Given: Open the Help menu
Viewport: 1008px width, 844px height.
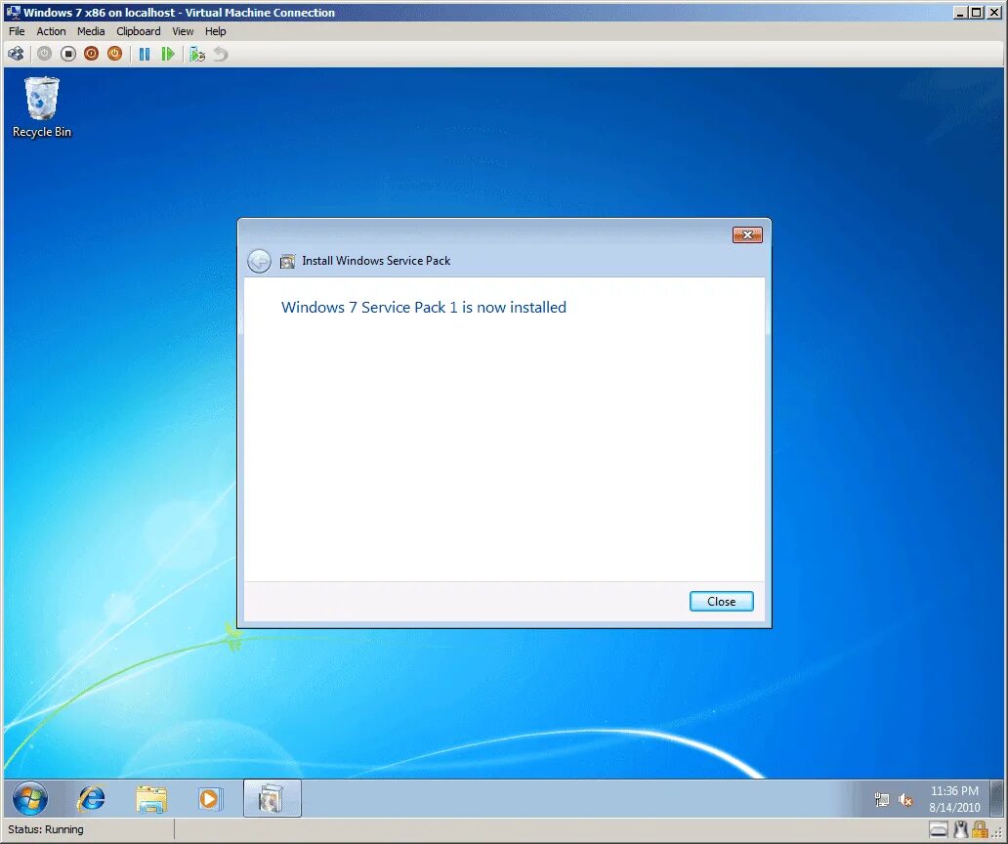Looking at the screenshot, I should [x=215, y=31].
